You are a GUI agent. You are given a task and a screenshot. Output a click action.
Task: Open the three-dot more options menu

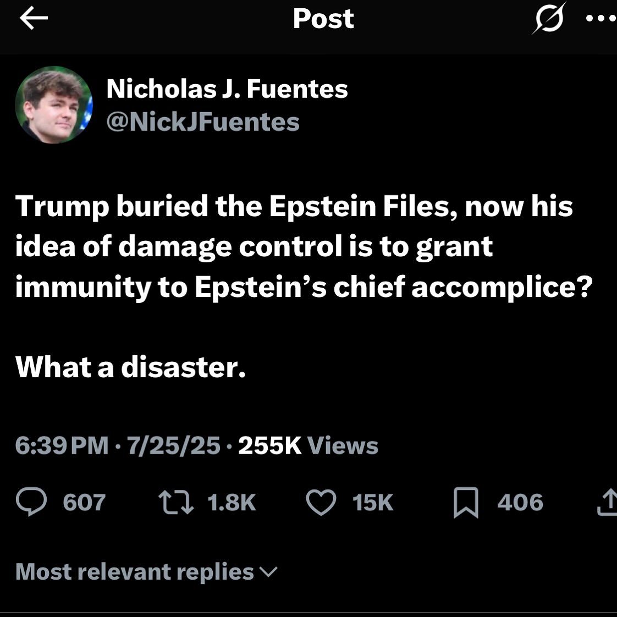tap(602, 18)
